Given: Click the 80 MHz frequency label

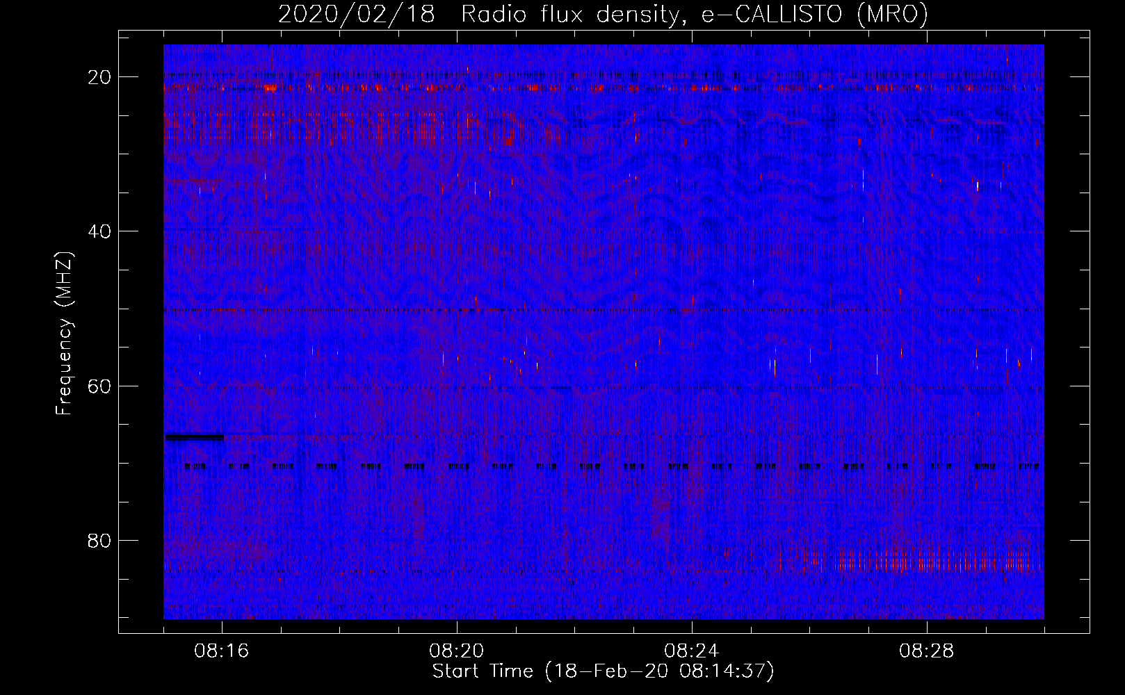Looking at the screenshot, I should point(99,540).
